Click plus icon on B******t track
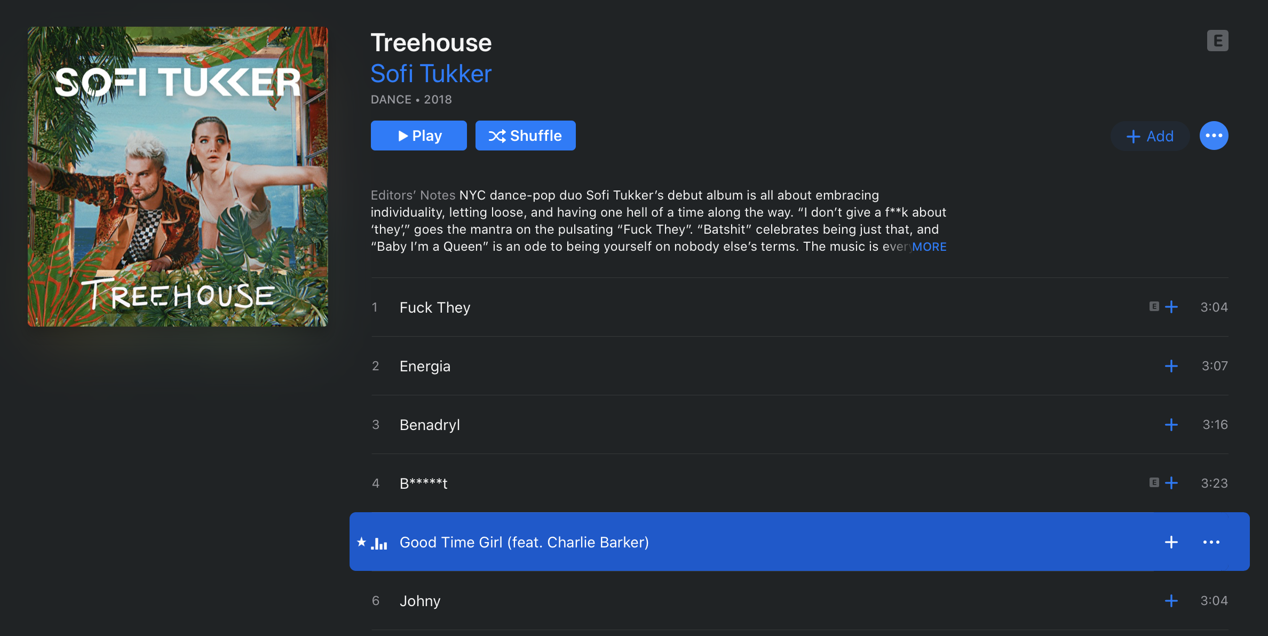 coord(1171,483)
